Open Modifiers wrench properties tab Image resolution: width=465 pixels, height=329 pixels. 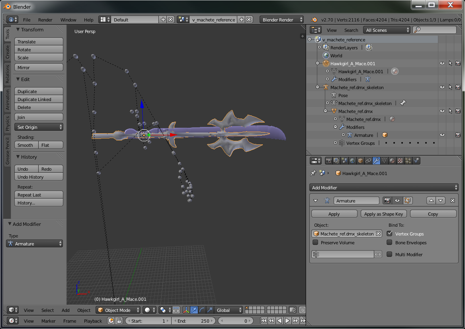point(376,161)
